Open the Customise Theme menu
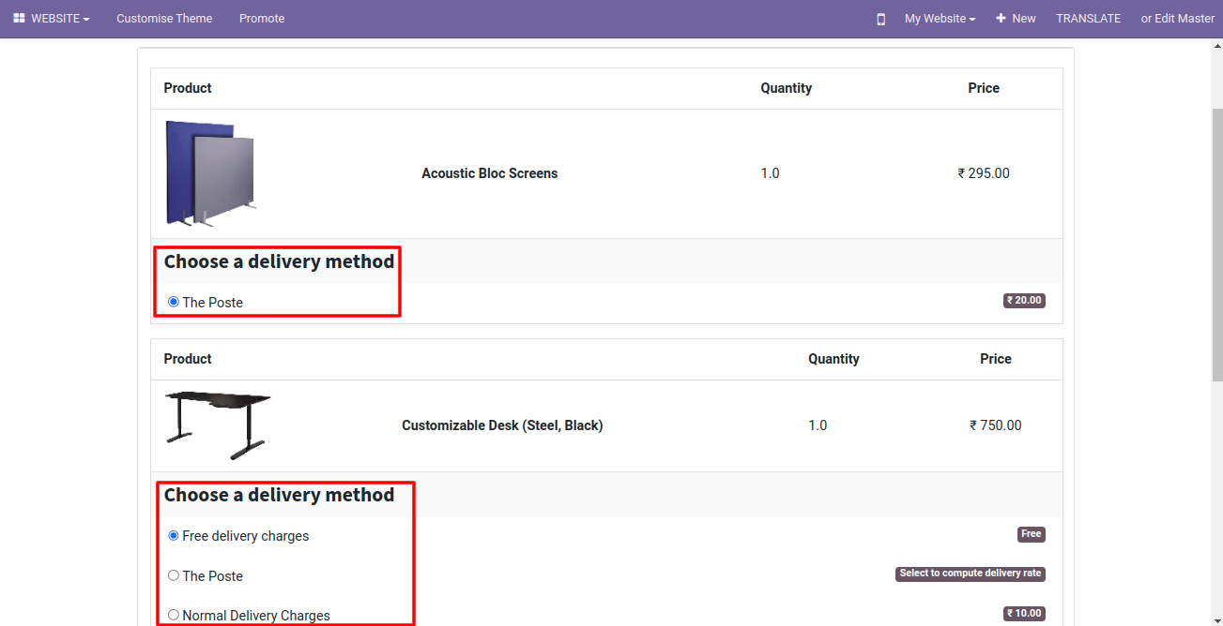Image resolution: width=1223 pixels, height=626 pixels. click(x=164, y=19)
